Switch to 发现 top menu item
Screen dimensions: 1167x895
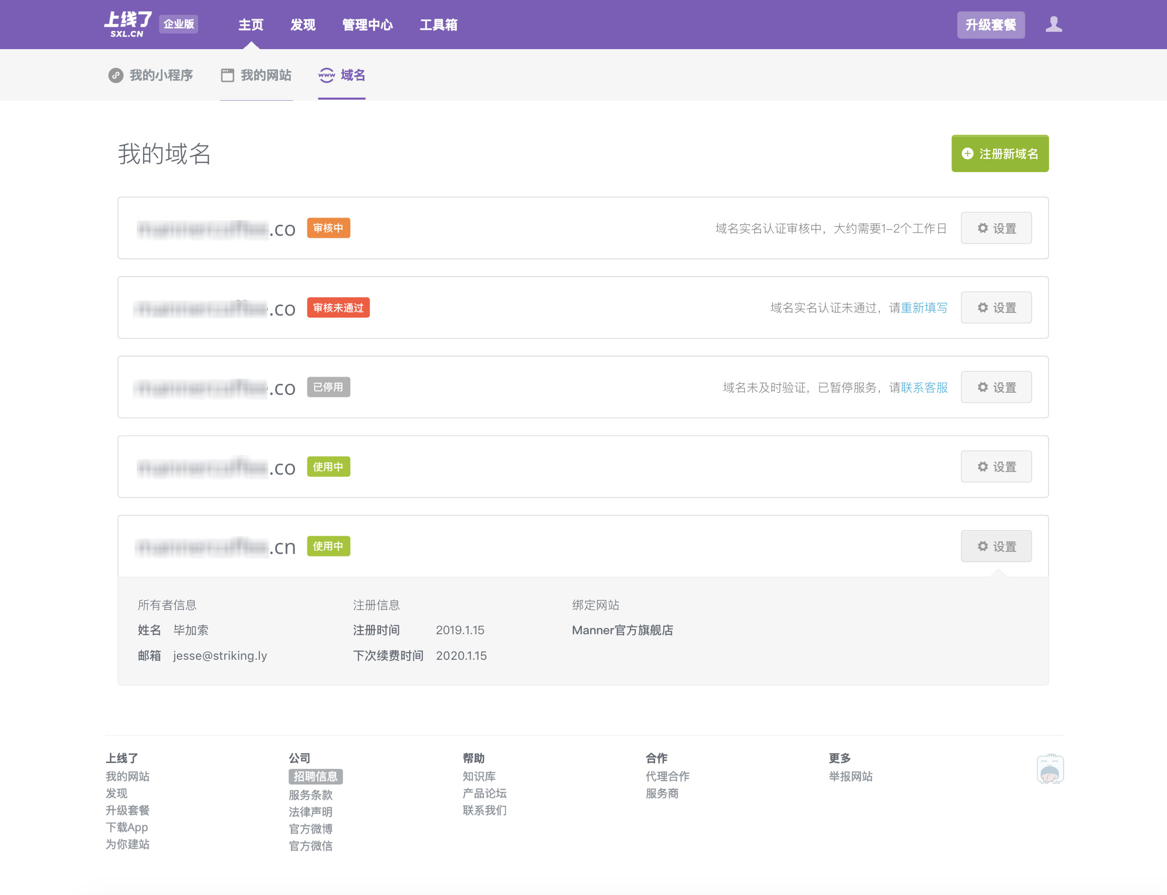pyautogui.click(x=303, y=25)
